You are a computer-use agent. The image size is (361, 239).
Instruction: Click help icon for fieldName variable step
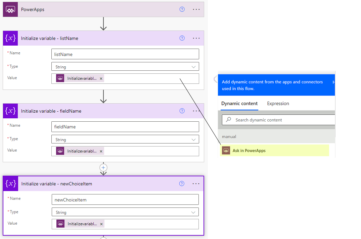click(x=182, y=111)
